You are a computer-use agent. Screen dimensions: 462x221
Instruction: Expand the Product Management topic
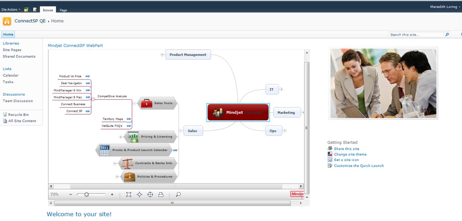(162, 55)
